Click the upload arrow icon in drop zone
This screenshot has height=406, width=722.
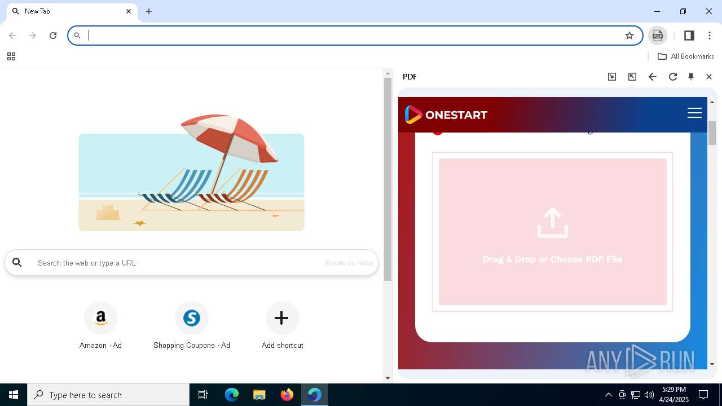point(553,223)
